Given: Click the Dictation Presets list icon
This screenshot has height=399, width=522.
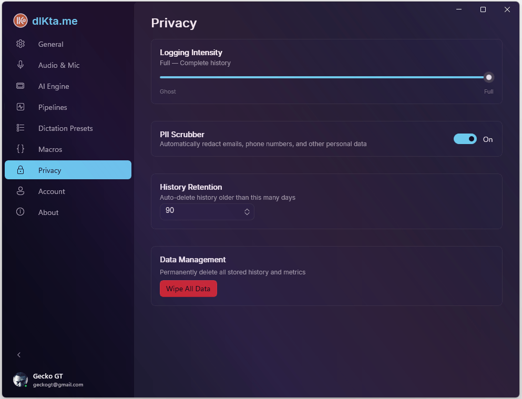Looking at the screenshot, I should click(x=21, y=128).
